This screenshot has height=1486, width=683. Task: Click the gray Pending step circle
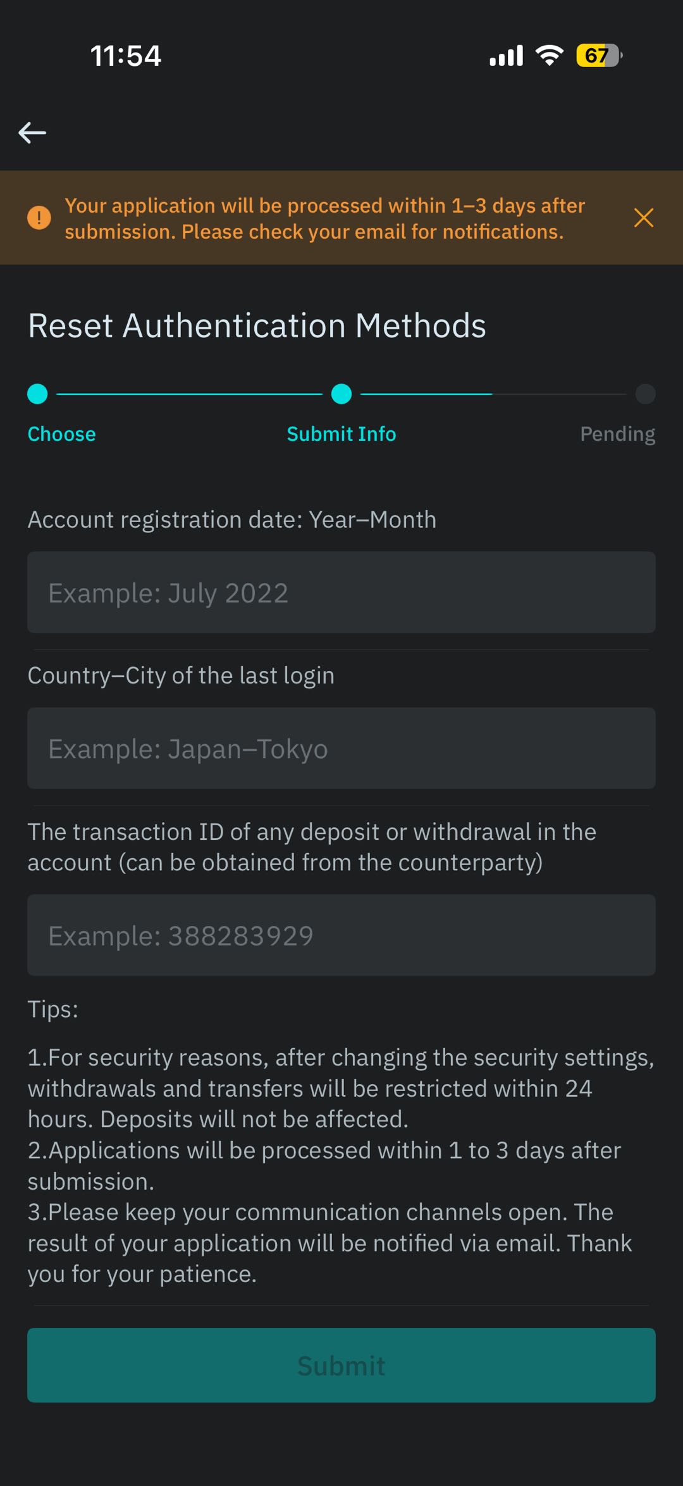[x=645, y=394]
